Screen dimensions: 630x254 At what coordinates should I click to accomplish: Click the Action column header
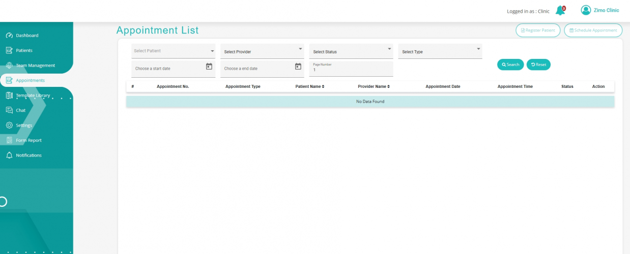point(598,86)
